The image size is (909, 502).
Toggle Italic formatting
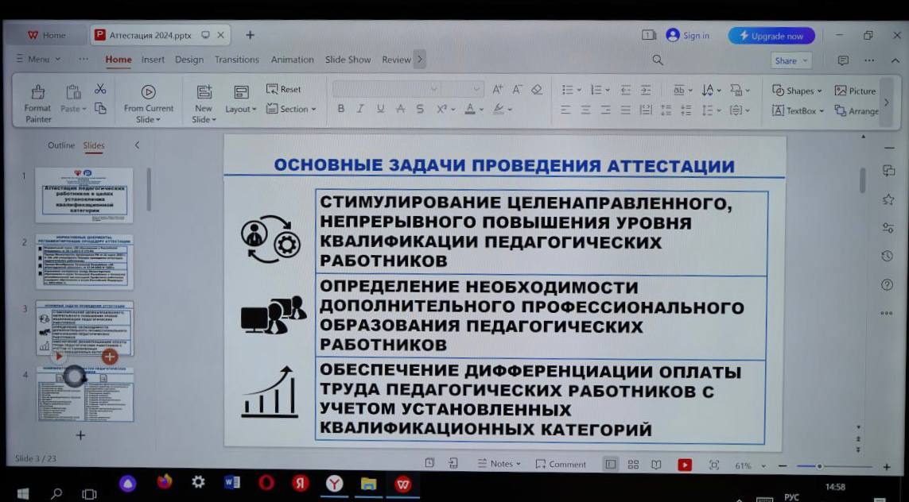(359, 110)
